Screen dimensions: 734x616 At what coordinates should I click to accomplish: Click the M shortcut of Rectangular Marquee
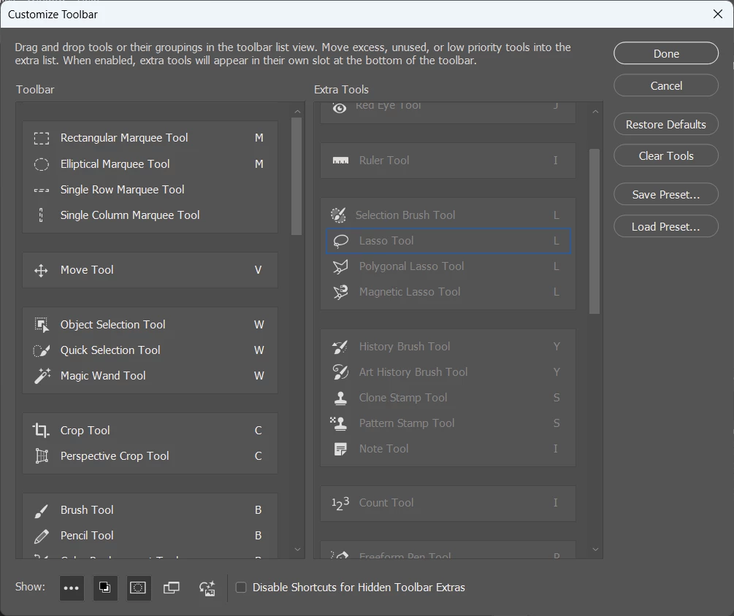pyautogui.click(x=259, y=138)
